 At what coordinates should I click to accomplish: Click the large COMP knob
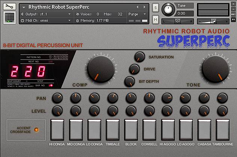101,69
